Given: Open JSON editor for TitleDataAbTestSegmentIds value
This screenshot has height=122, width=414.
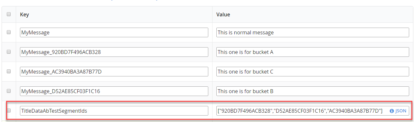Looking at the screenshot, I should pos(398,111).
